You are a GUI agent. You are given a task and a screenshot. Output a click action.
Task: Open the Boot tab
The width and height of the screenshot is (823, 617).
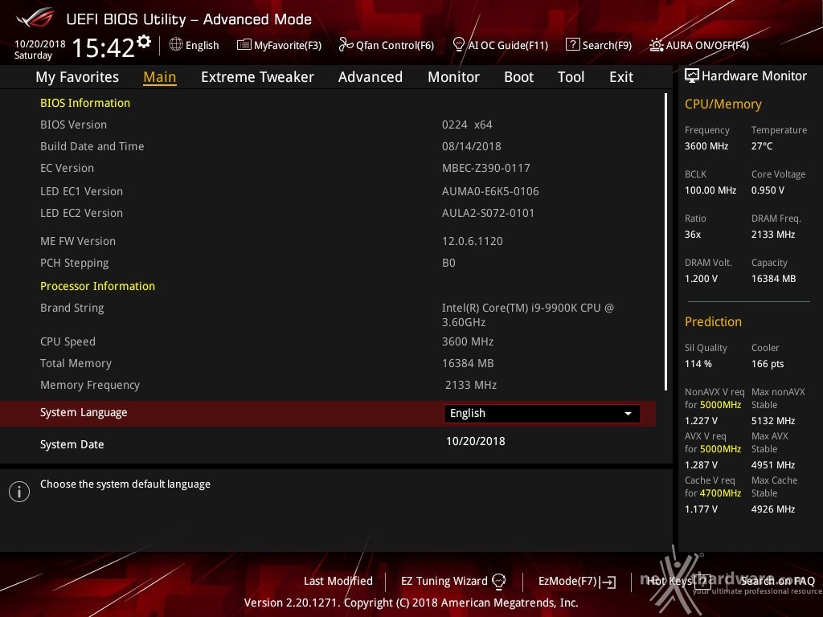[x=518, y=77]
